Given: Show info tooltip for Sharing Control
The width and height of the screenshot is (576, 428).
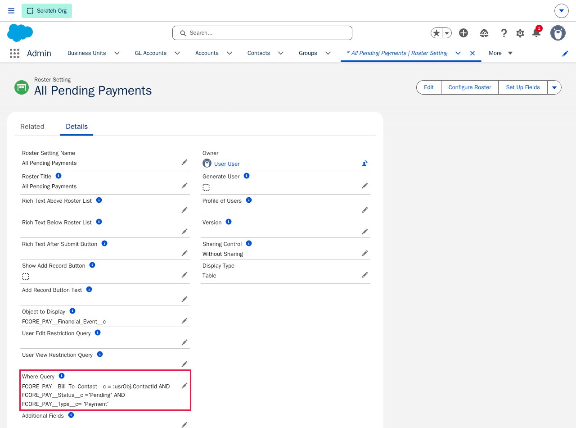Looking at the screenshot, I should click(249, 243).
